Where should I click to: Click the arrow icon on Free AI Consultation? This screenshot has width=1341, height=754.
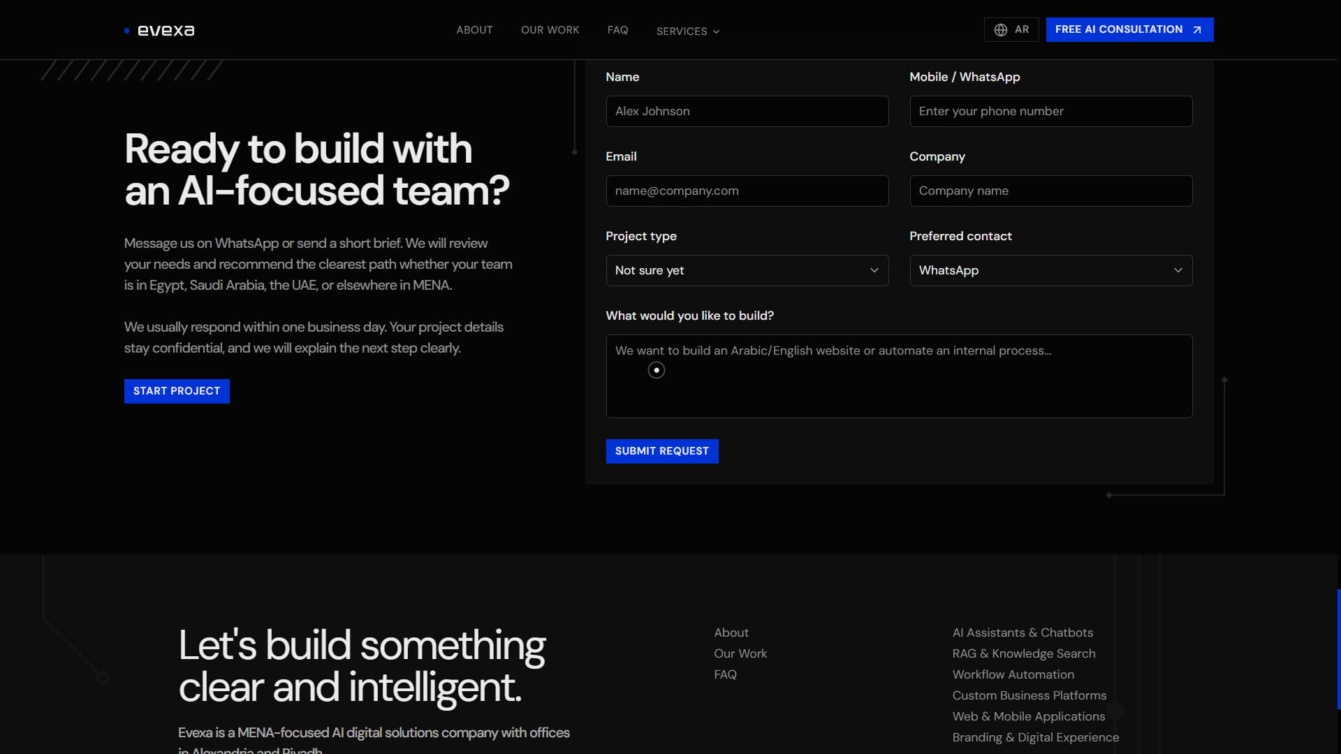[1197, 30]
